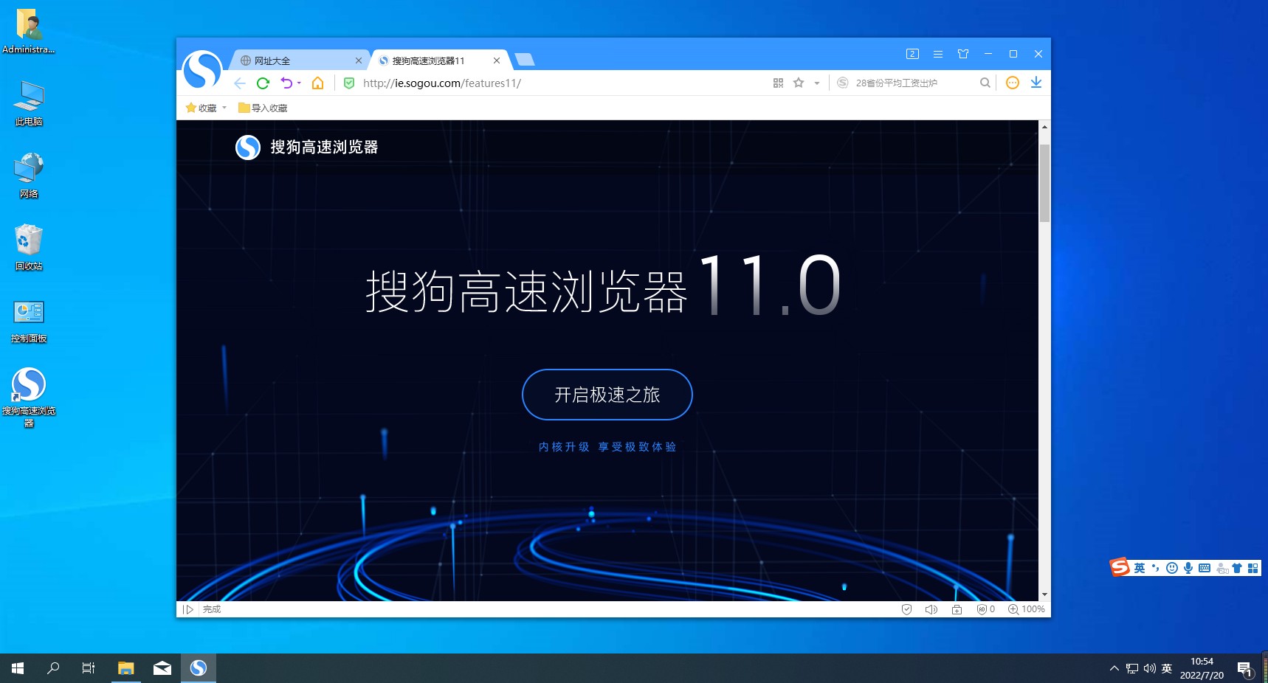Open a new tab with the tab button
Viewport: 1268px width, 683px height.
coord(524,60)
